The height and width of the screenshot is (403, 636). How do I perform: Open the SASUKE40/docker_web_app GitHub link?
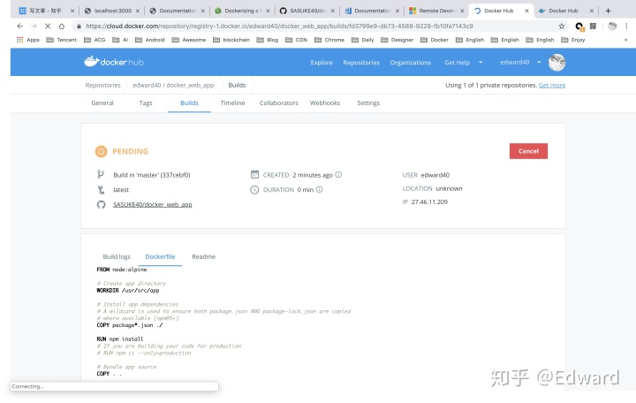[x=153, y=204]
